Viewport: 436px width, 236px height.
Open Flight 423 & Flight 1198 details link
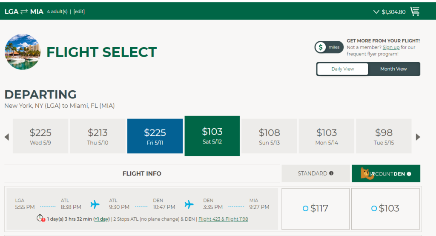tap(223, 219)
